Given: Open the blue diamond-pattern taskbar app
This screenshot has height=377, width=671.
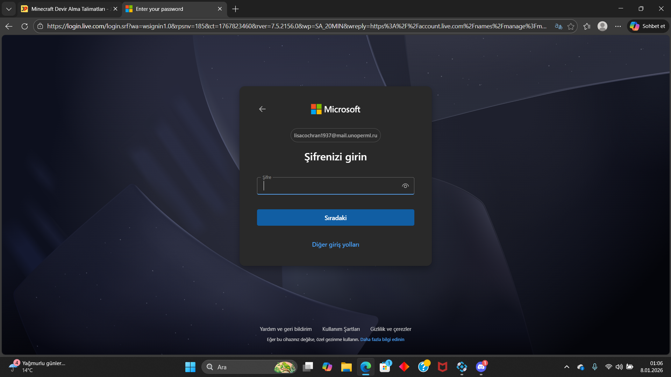Looking at the screenshot, I should [x=462, y=367].
